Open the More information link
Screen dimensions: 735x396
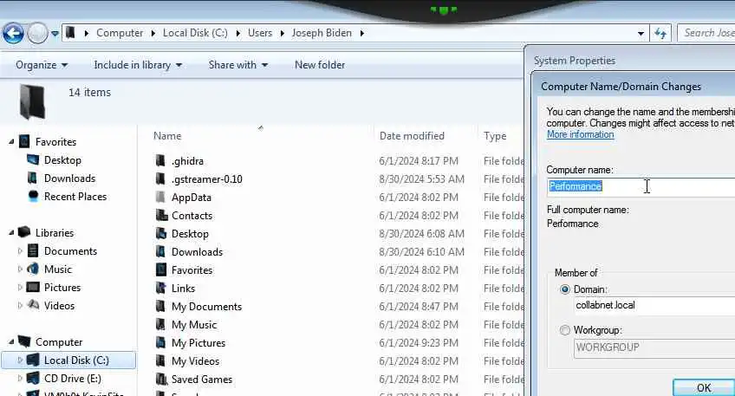[580, 134]
